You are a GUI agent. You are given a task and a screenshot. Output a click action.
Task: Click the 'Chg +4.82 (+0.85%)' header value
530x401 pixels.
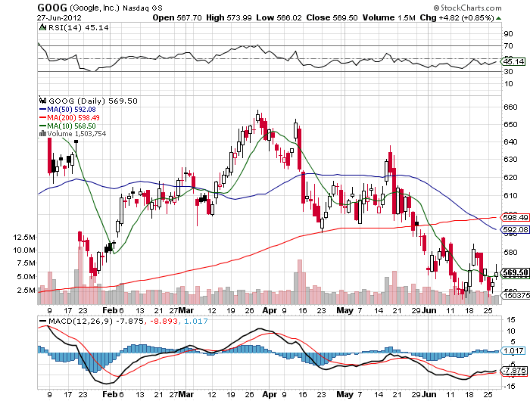pos(457,17)
